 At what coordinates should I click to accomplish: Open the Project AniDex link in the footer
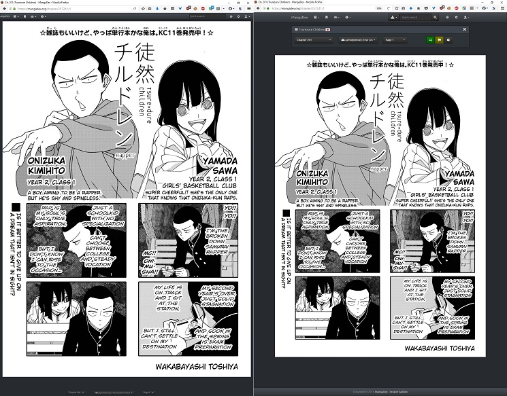pyautogui.click(x=398, y=392)
